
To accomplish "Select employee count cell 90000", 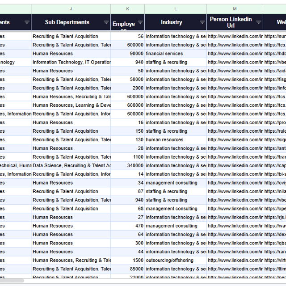I will click(x=127, y=54).
